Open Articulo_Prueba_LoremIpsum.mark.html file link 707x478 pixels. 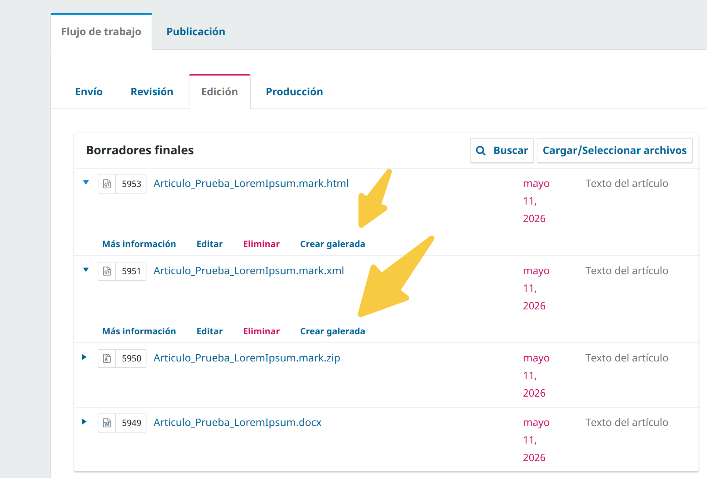pos(251,183)
